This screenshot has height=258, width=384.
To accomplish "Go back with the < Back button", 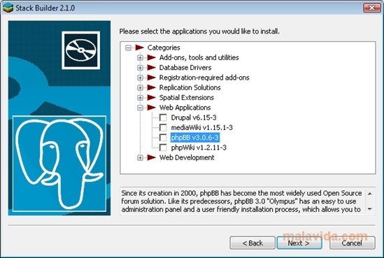I will point(253,243).
